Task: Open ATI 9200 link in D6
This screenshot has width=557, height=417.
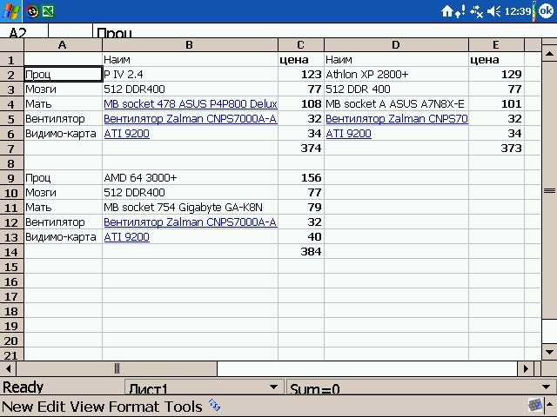Action: [348, 134]
